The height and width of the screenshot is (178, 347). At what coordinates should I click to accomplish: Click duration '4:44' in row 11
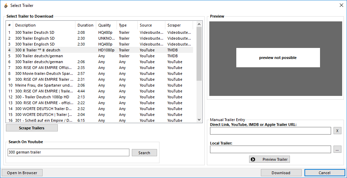(81, 91)
